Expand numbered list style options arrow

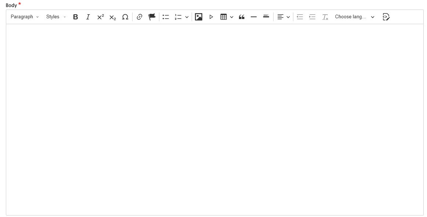point(187,17)
